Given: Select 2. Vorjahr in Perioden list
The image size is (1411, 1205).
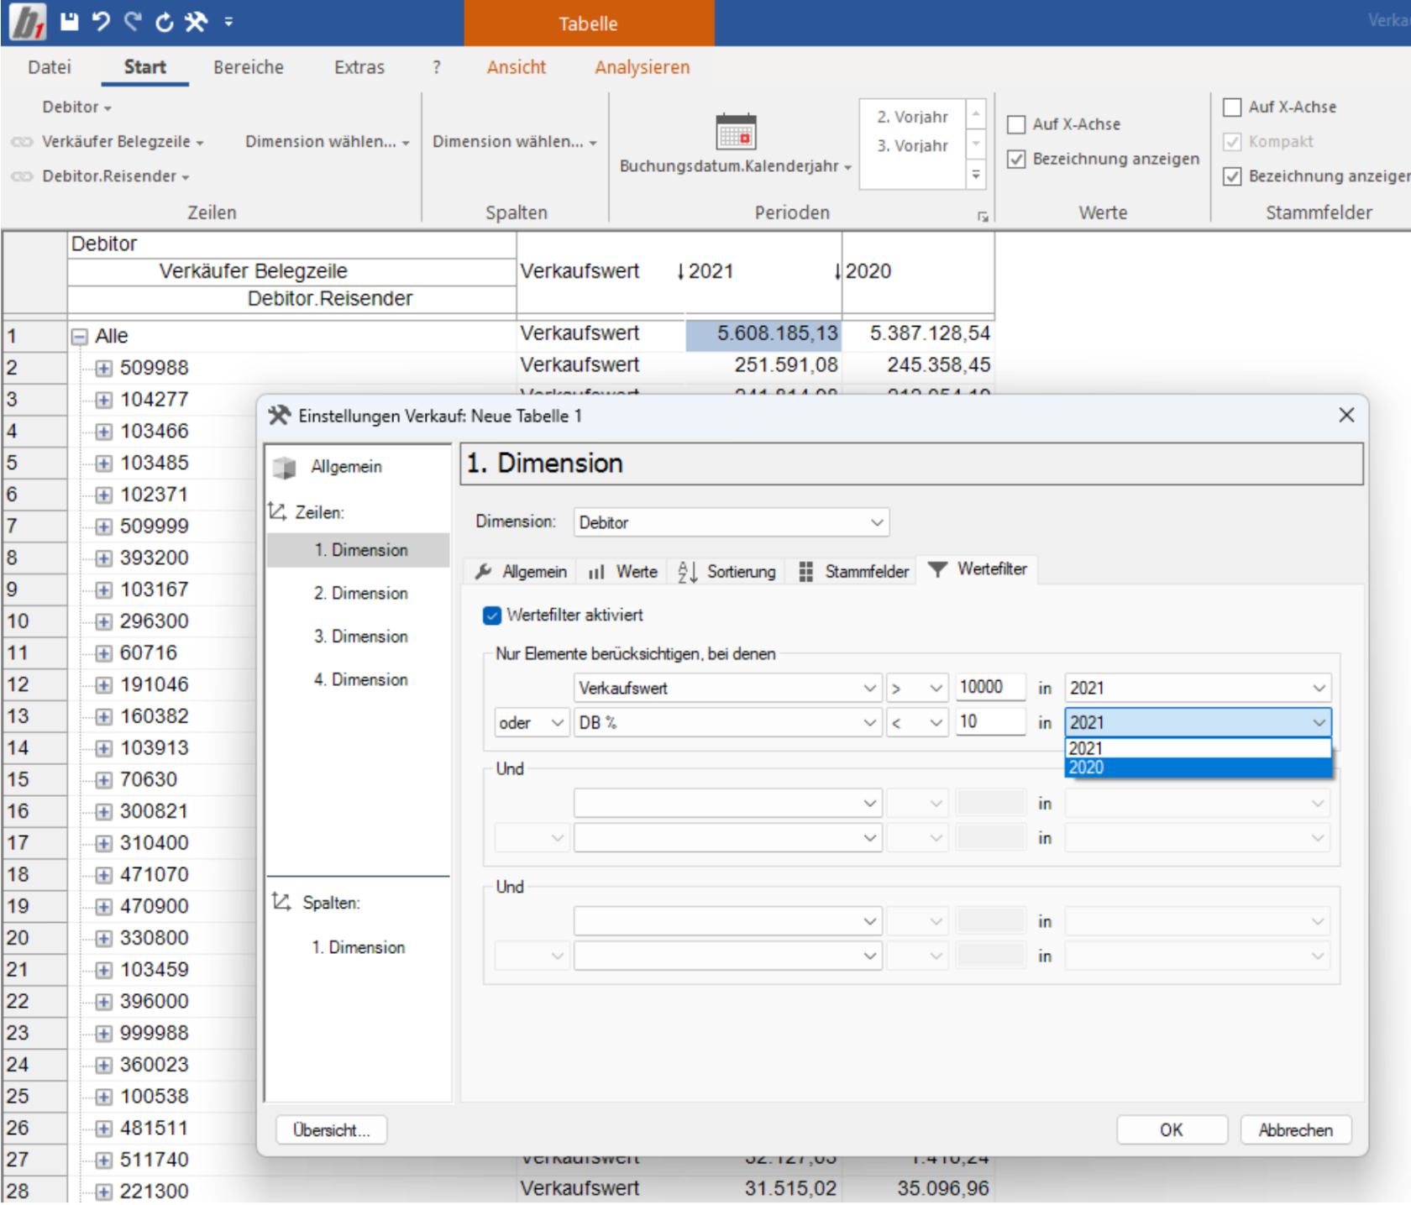Looking at the screenshot, I should [x=913, y=118].
